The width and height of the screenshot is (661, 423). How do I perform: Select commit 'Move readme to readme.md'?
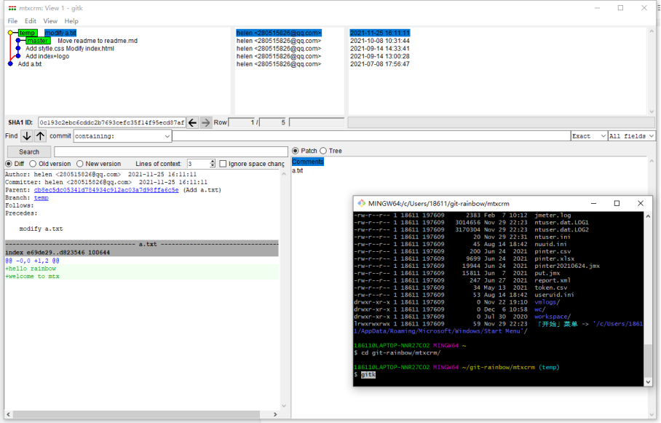(x=98, y=41)
